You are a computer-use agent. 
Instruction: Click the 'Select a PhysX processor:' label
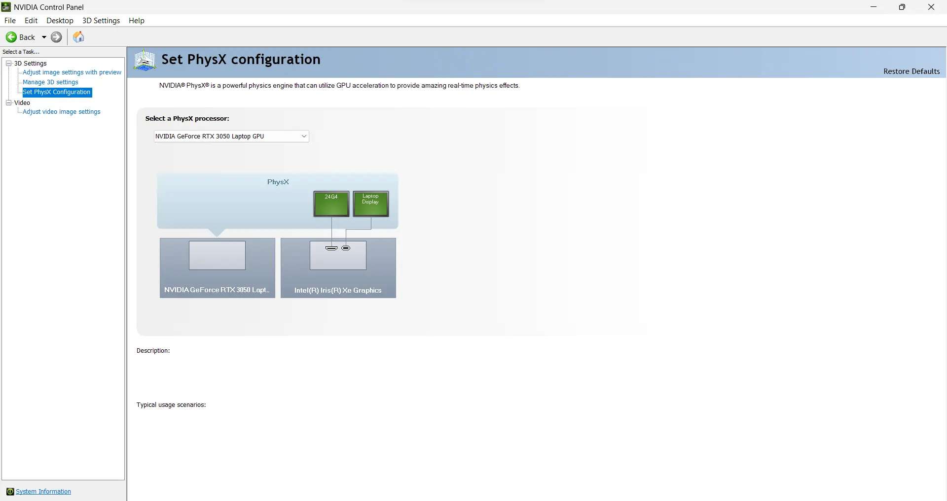[x=187, y=119]
